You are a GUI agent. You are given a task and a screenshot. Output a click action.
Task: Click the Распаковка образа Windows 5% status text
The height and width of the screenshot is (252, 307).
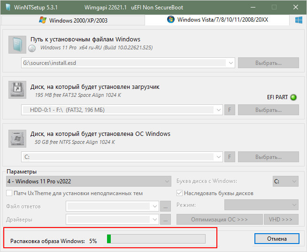[x=54, y=241]
